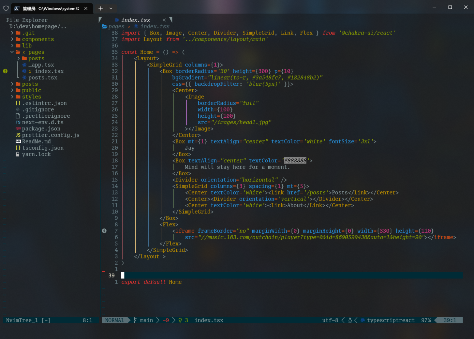Click the pages folder breadcrumb

[116, 26]
